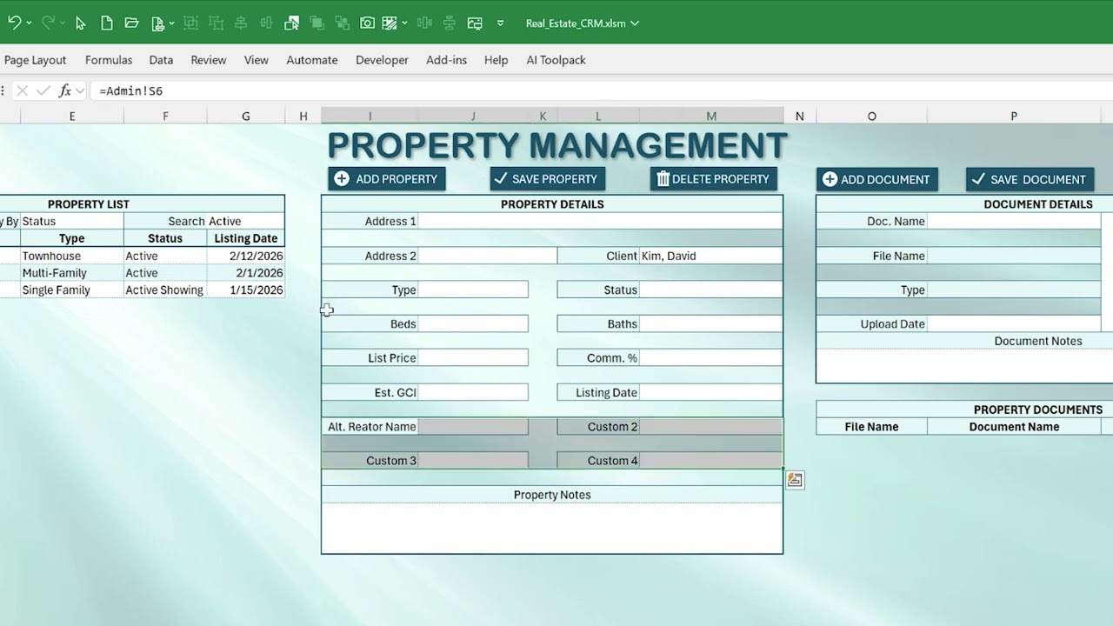
Task: Click the SAVE PROPERTY button
Action: point(547,179)
